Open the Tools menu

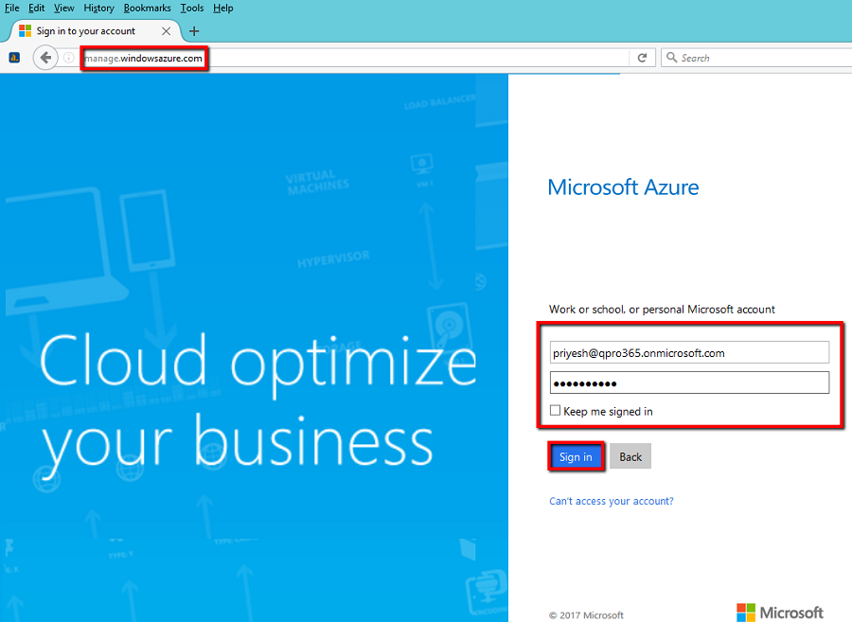pyautogui.click(x=192, y=8)
